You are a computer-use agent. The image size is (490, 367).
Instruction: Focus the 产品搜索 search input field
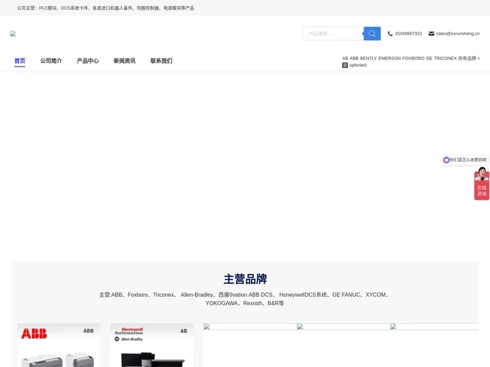333,33
